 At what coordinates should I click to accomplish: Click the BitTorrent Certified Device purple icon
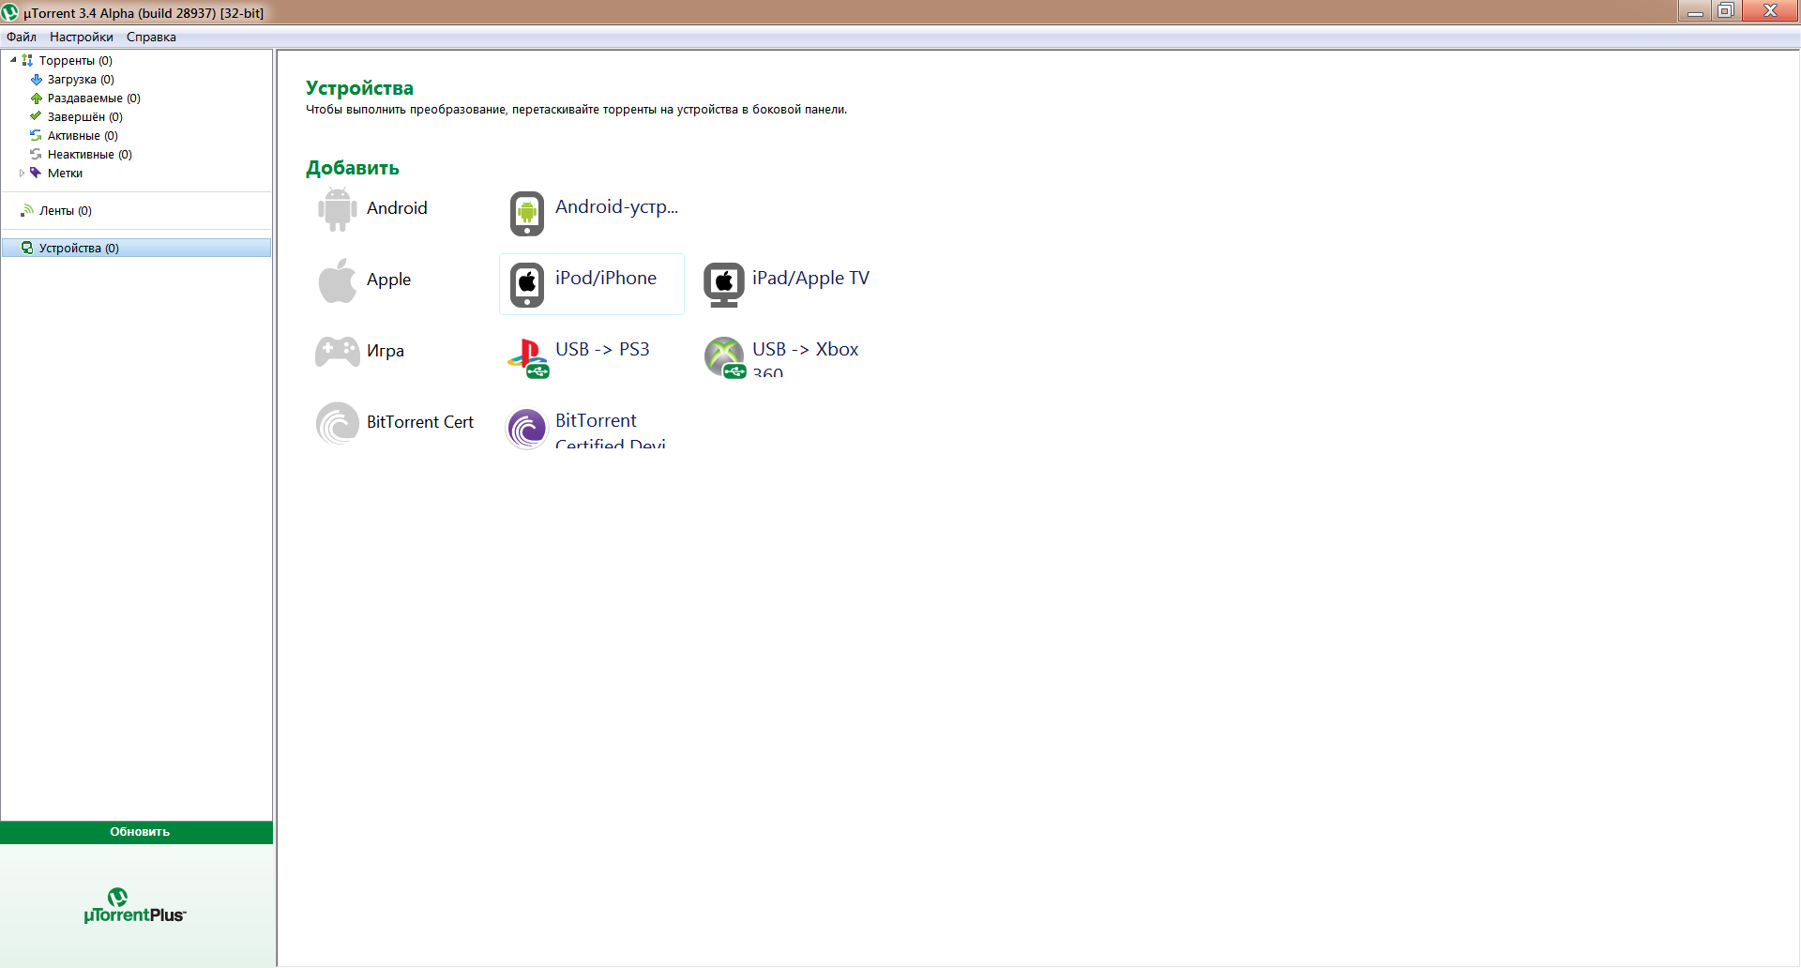tap(527, 429)
